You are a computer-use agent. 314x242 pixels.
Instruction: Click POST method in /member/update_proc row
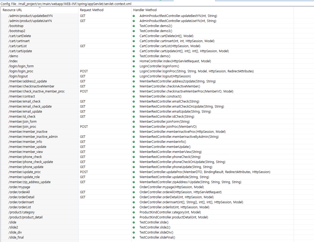click(84, 172)
